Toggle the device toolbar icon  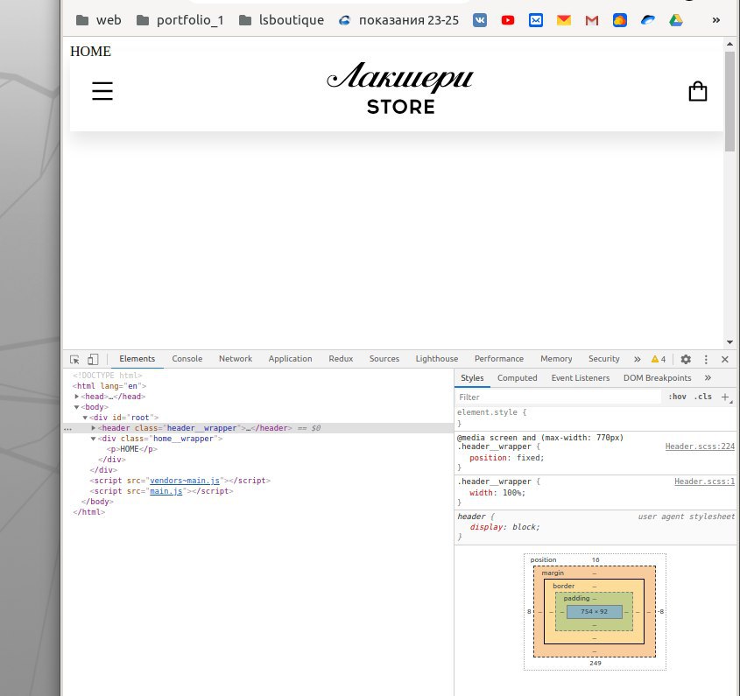pos(93,359)
